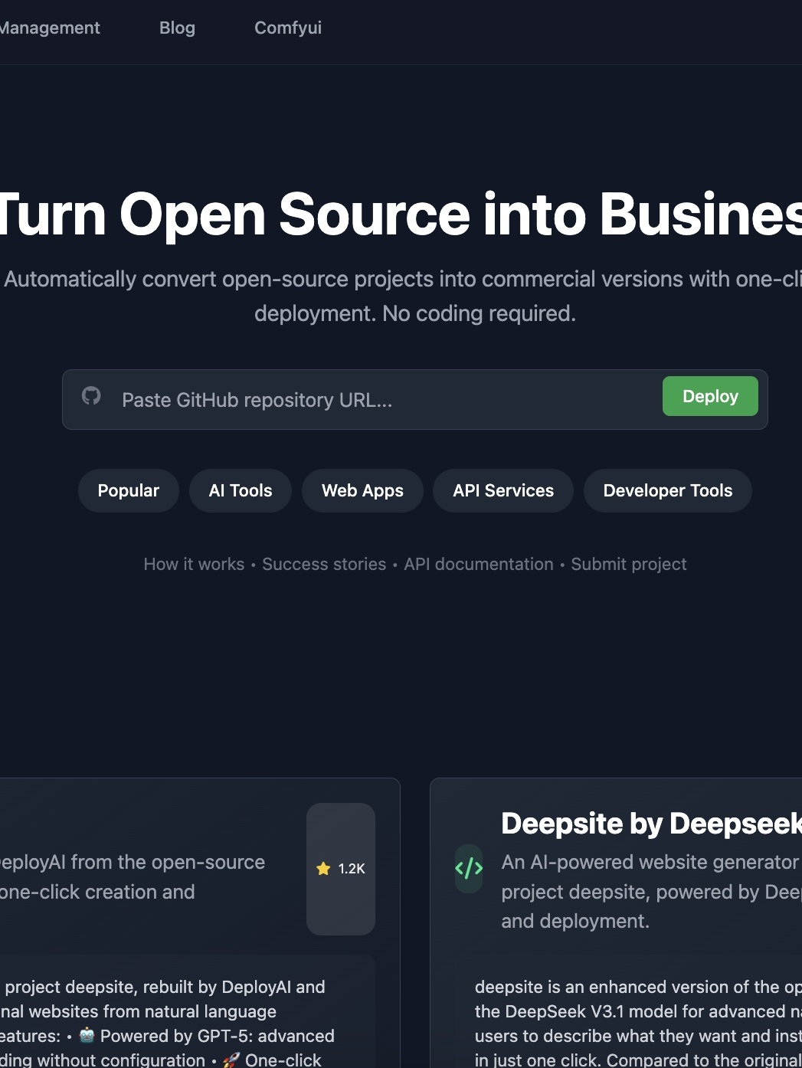Click the yellow star 1.2K badge
Image resolution: width=802 pixels, height=1068 pixels.
click(x=341, y=868)
